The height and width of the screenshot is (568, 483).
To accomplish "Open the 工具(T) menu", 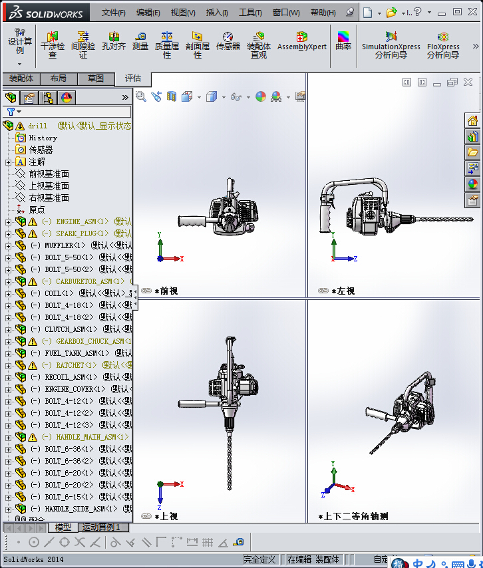I will [x=250, y=13].
